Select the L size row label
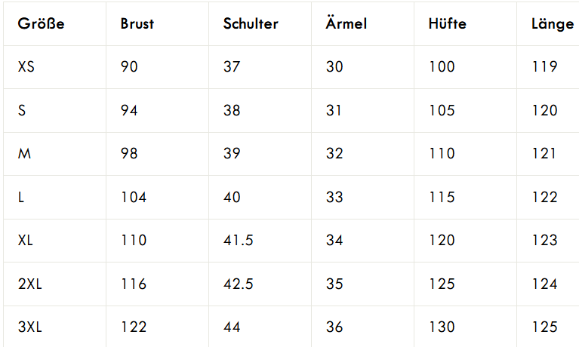 tap(21, 197)
